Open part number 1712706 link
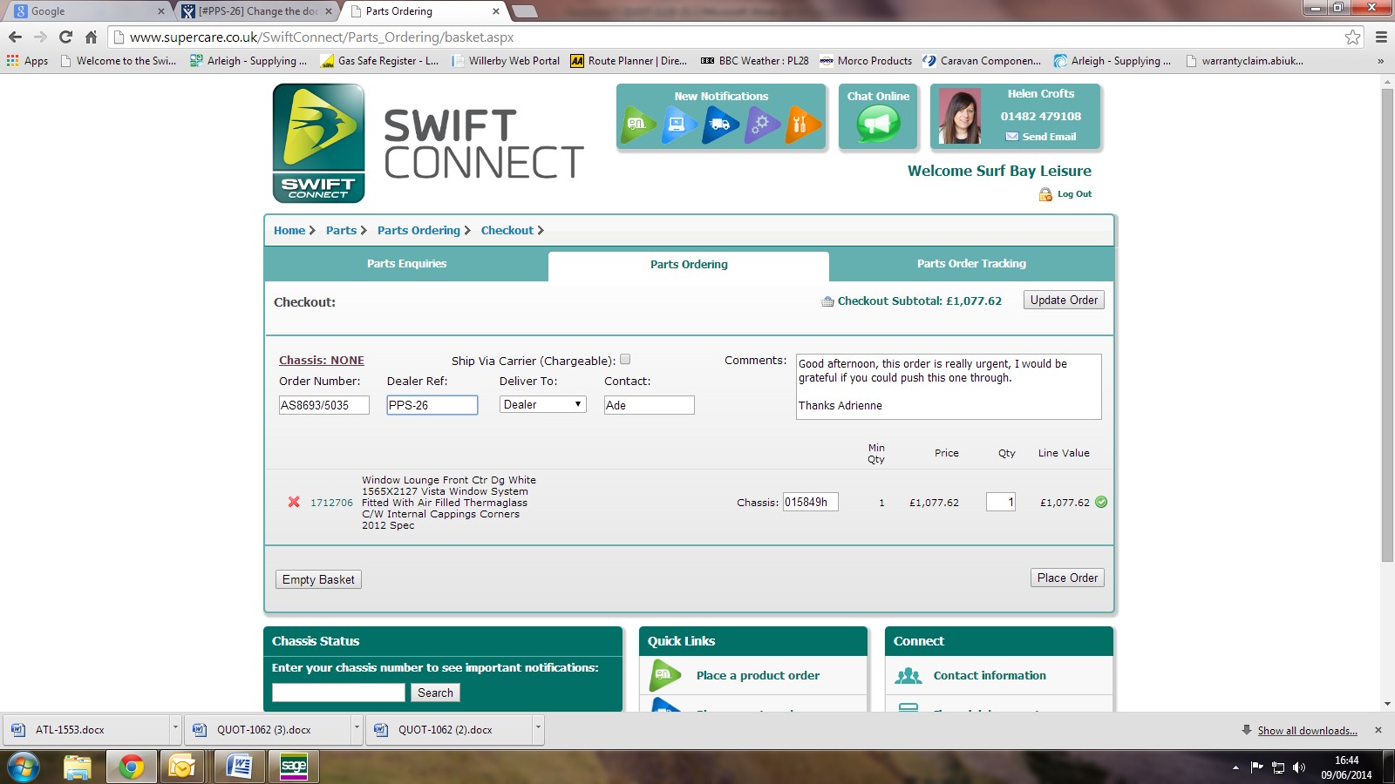This screenshot has height=784, width=1395. 332,503
